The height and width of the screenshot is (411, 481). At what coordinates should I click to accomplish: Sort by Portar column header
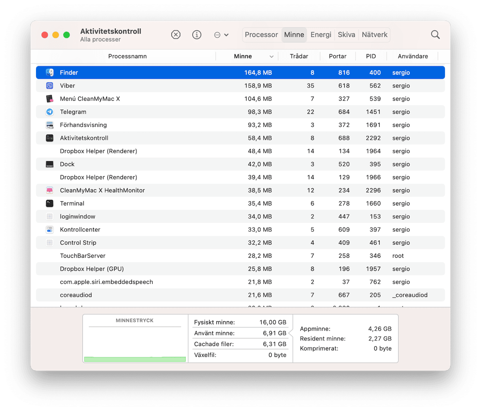tap(337, 56)
